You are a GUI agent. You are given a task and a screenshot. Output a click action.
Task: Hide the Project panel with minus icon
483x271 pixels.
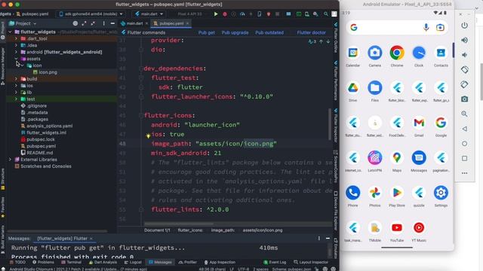coord(112,23)
